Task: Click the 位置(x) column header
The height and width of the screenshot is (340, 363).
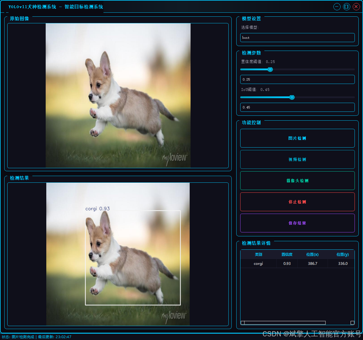Action: tap(312, 255)
